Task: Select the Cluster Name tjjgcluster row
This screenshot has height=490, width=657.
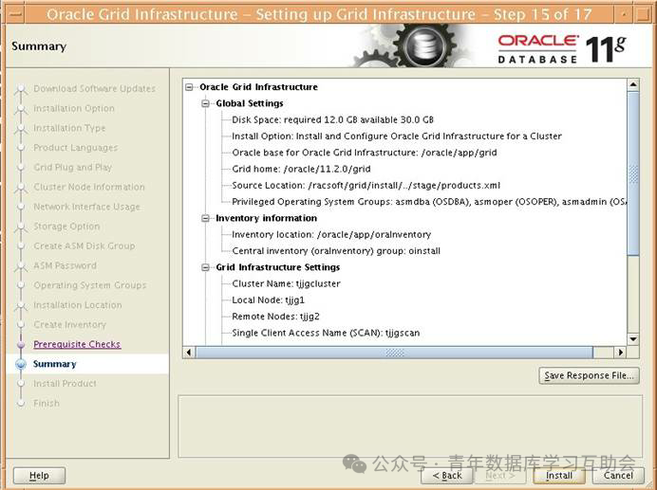Action: (x=286, y=283)
